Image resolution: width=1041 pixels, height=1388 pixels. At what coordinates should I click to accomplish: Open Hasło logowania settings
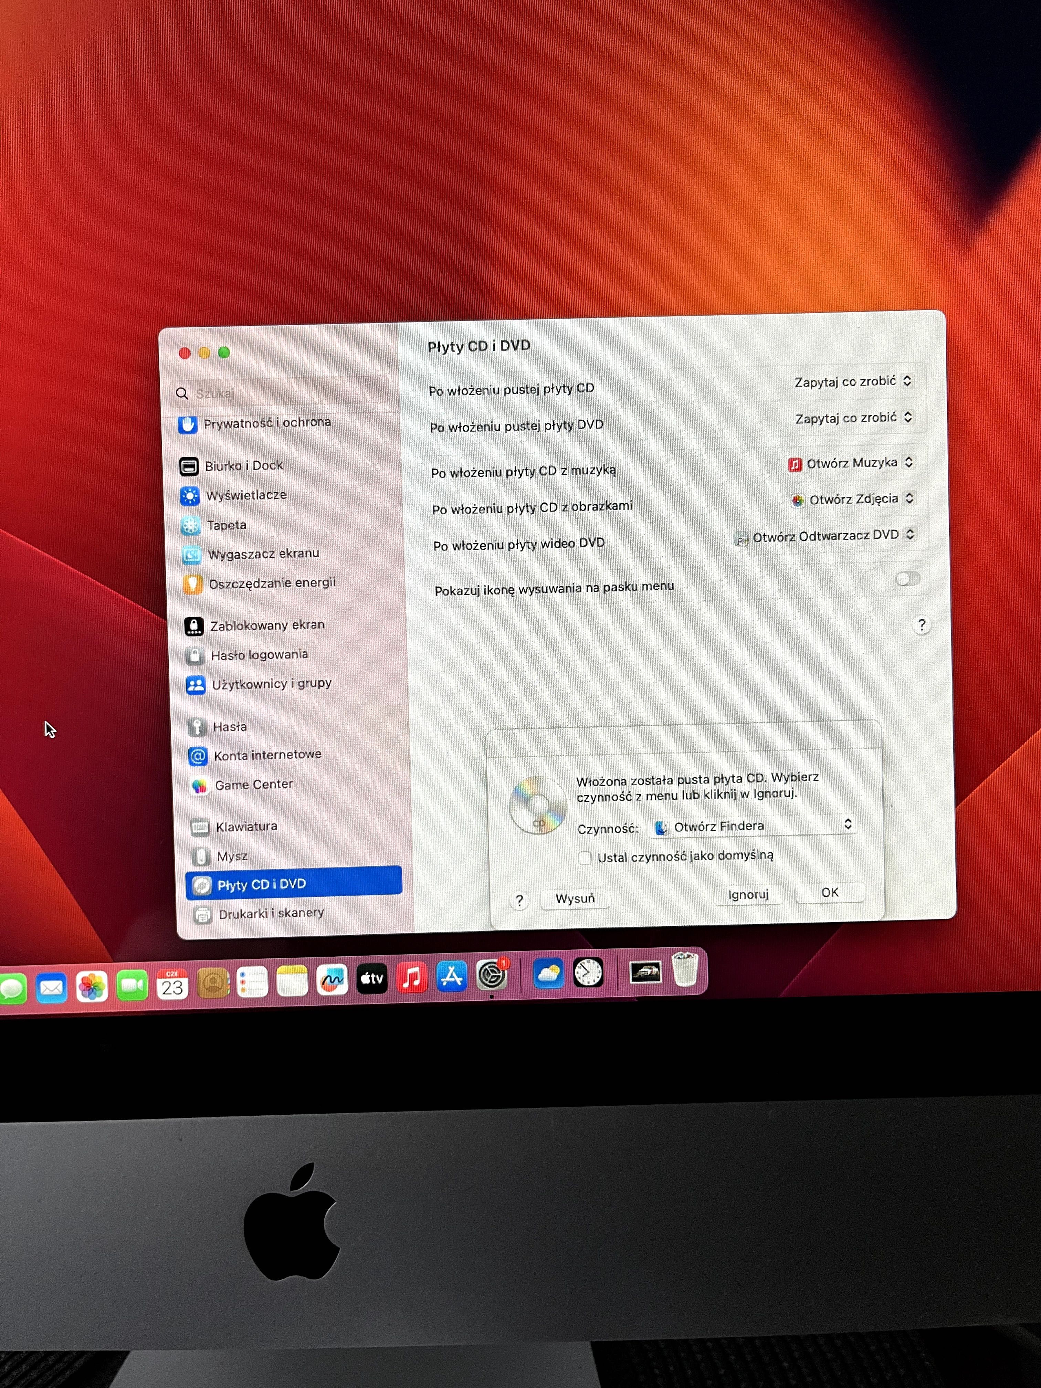(x=246, y=655)
